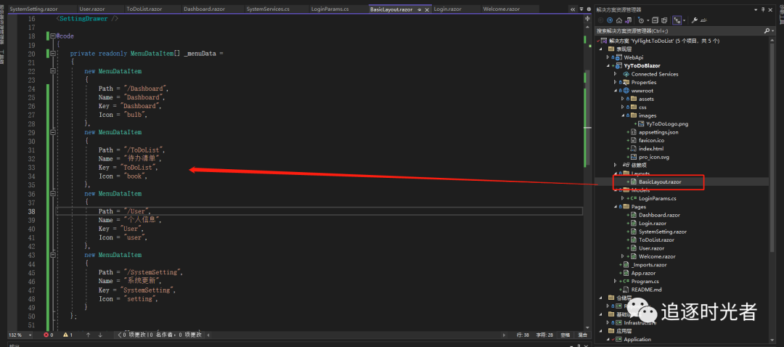The height and width of the screenshot is (347, 784).
Task: Expand the Connected Services node
Action: pyautogui.click(x=616, y=74)
